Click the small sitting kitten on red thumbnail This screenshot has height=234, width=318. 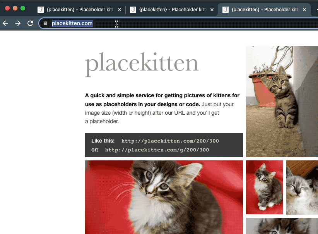point(265,187)
